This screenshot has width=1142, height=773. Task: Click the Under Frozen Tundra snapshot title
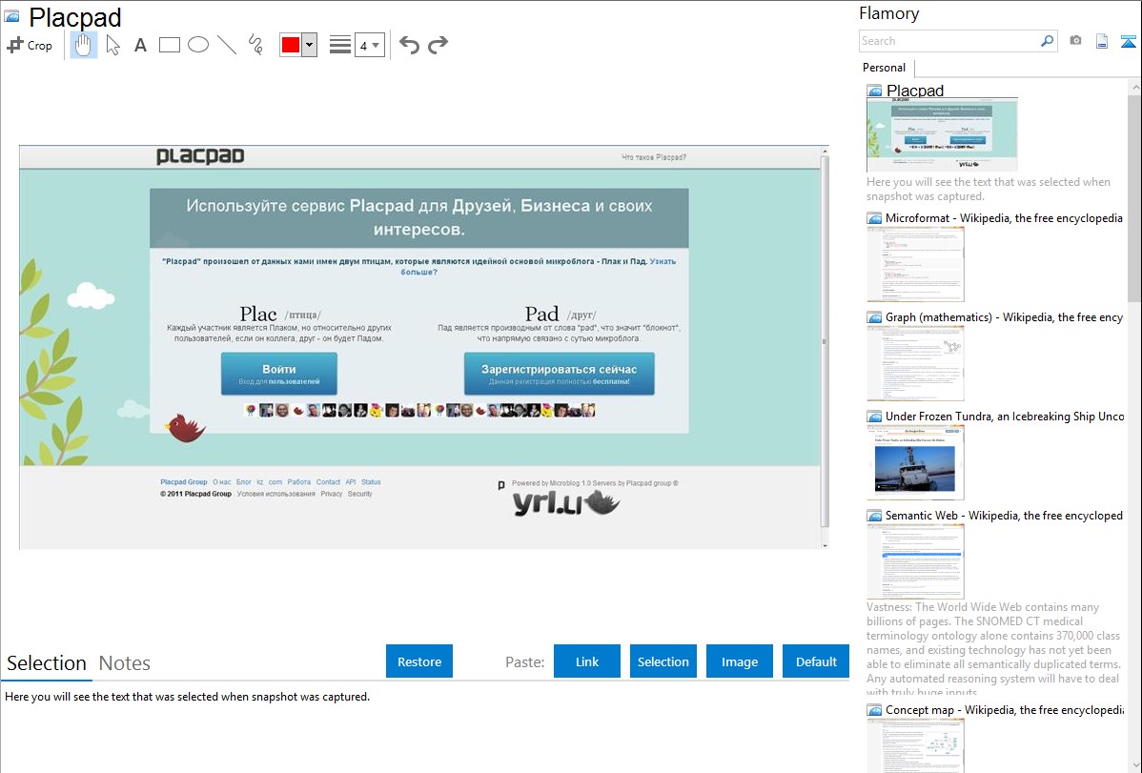click(x=1005, y=416)
